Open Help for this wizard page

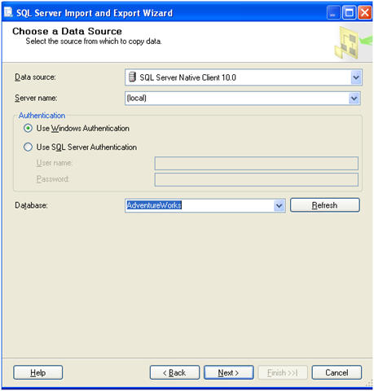pyautogui.click(x=38, y=372)
